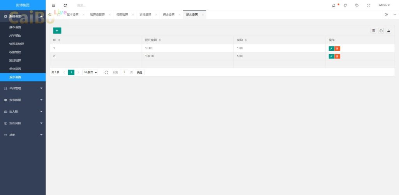
Task: Open the 10条/页 page size dropdown
Action: pos(90,73)
